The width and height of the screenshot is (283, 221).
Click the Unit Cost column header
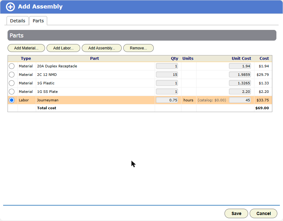pyautogui.click(x=241, y=59)
